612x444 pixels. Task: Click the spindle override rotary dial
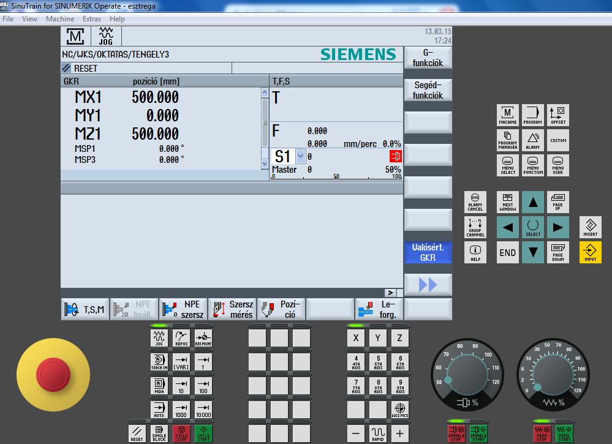point(467,375)
